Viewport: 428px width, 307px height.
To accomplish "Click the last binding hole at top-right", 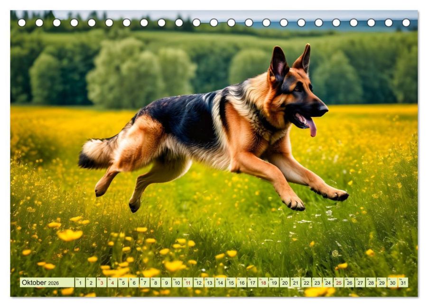I will click(406, 23).
